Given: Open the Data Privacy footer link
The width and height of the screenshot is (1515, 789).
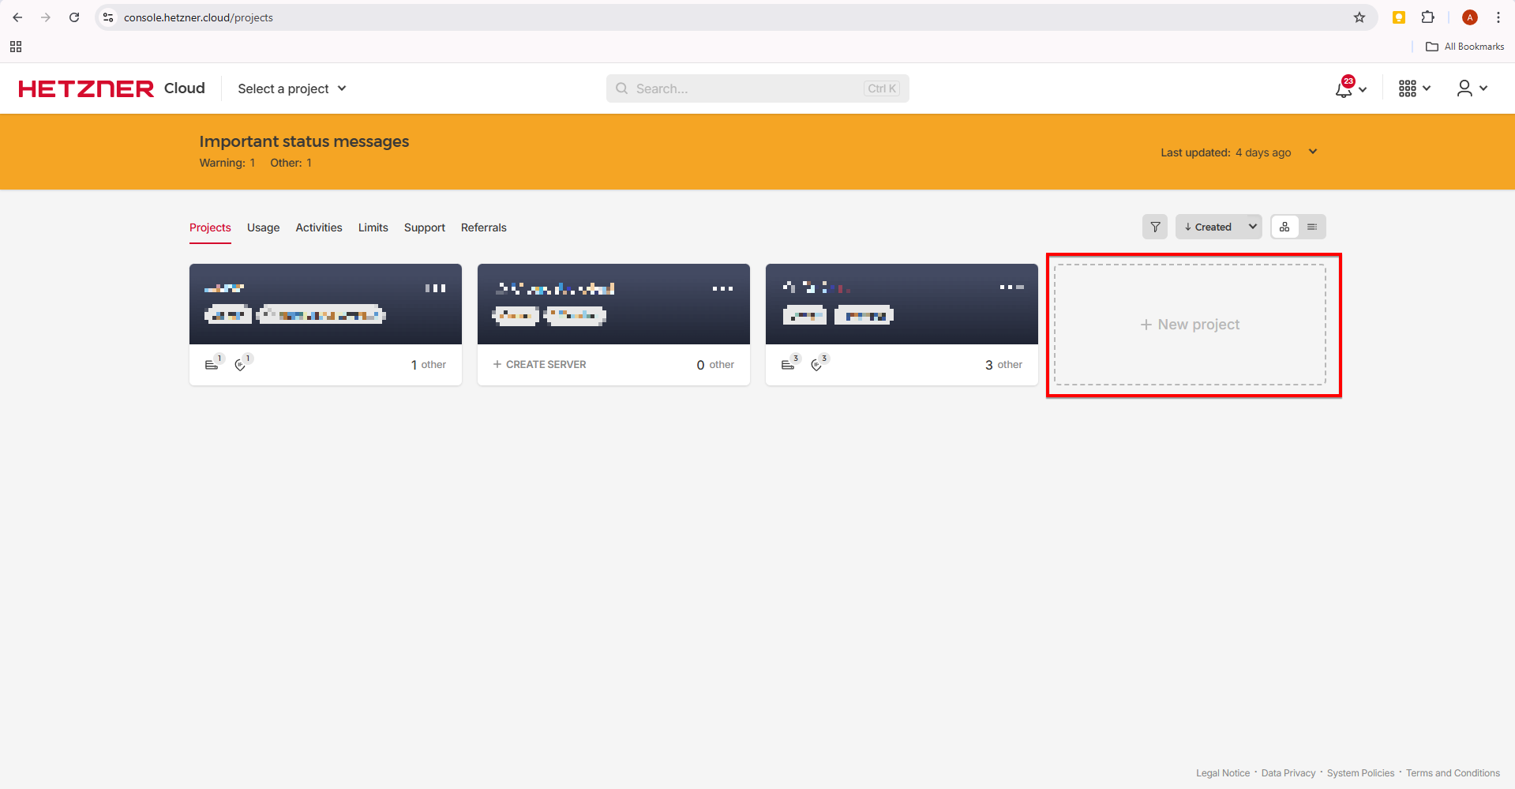Looking at the screenshot, I should coord(1288,773).
